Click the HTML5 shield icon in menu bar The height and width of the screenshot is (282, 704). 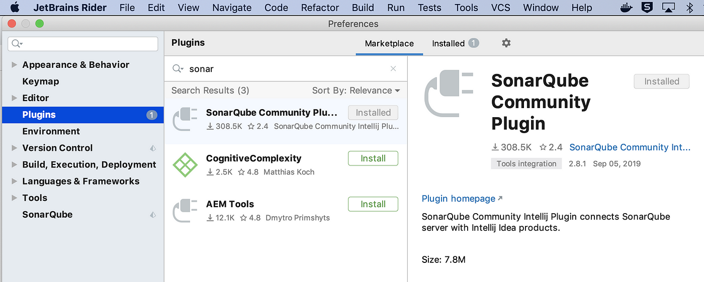[x=647, y=8]
